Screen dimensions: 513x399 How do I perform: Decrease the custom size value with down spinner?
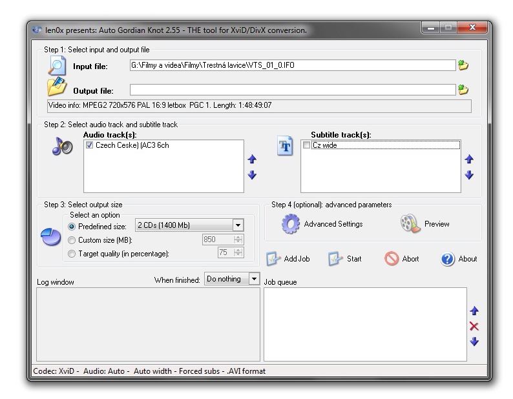pyautogui.click(x=238, y=241)
